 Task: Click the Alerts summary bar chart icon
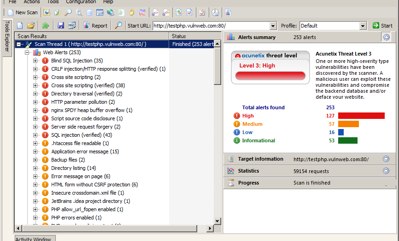tap(231, 37)
